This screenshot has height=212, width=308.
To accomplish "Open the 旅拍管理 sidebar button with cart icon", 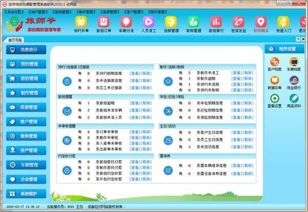I will click(x=26, y=79).
